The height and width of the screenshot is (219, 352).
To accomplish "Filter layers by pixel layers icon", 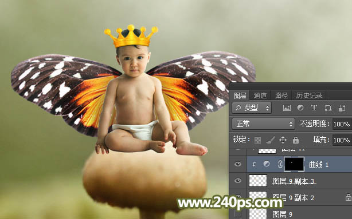I will coord(287,108).
